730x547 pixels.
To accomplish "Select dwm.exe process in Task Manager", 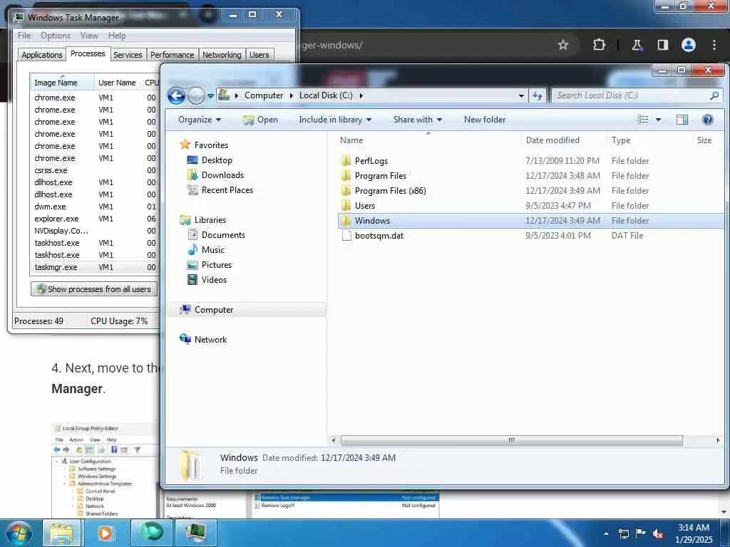I will coord(50,207).
